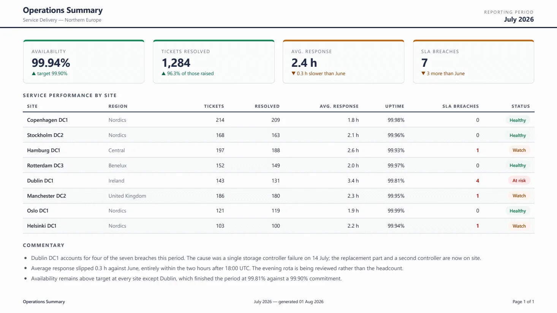Click the "generated 01 Aug 2026" footer text
The image size is (557, 313).
click(301, 302)
